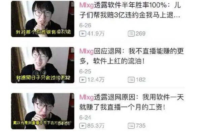Open the video titled Mlxg透露软件半年胜率100%
Image resolution: width=202 pixels, height=135 pixels.
[x=130, y=10]
